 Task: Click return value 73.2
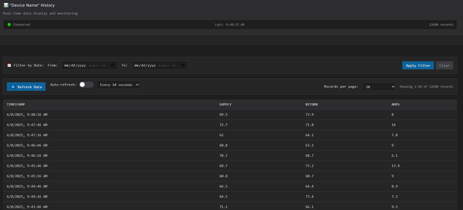tap(310, 166)
